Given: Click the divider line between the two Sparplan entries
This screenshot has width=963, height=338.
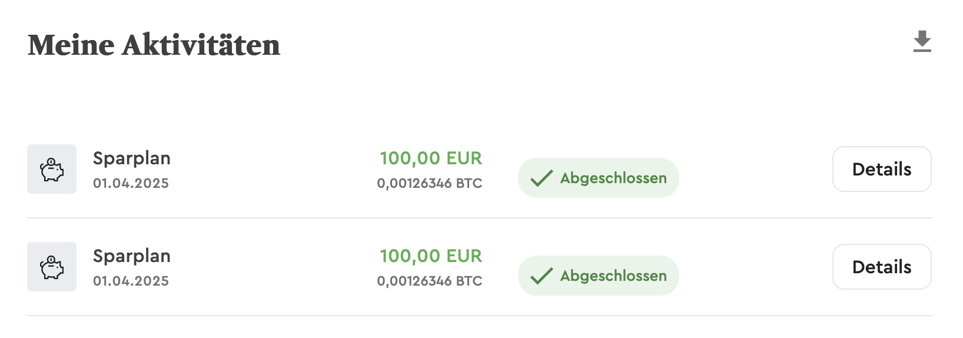Looking at the screenshot, I should pyautogui.click(x=479, y=218).
